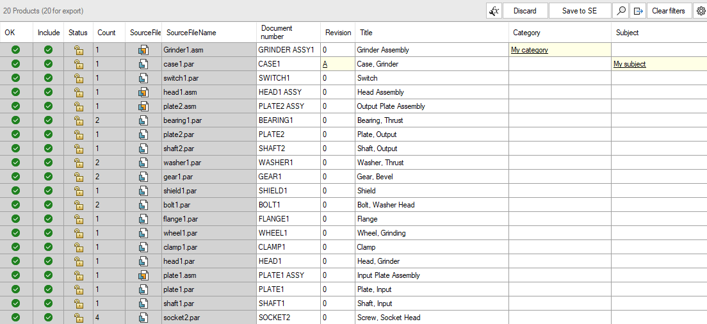
Task: Click the lock status icon for socket2.par
Action: pos(79,318)
